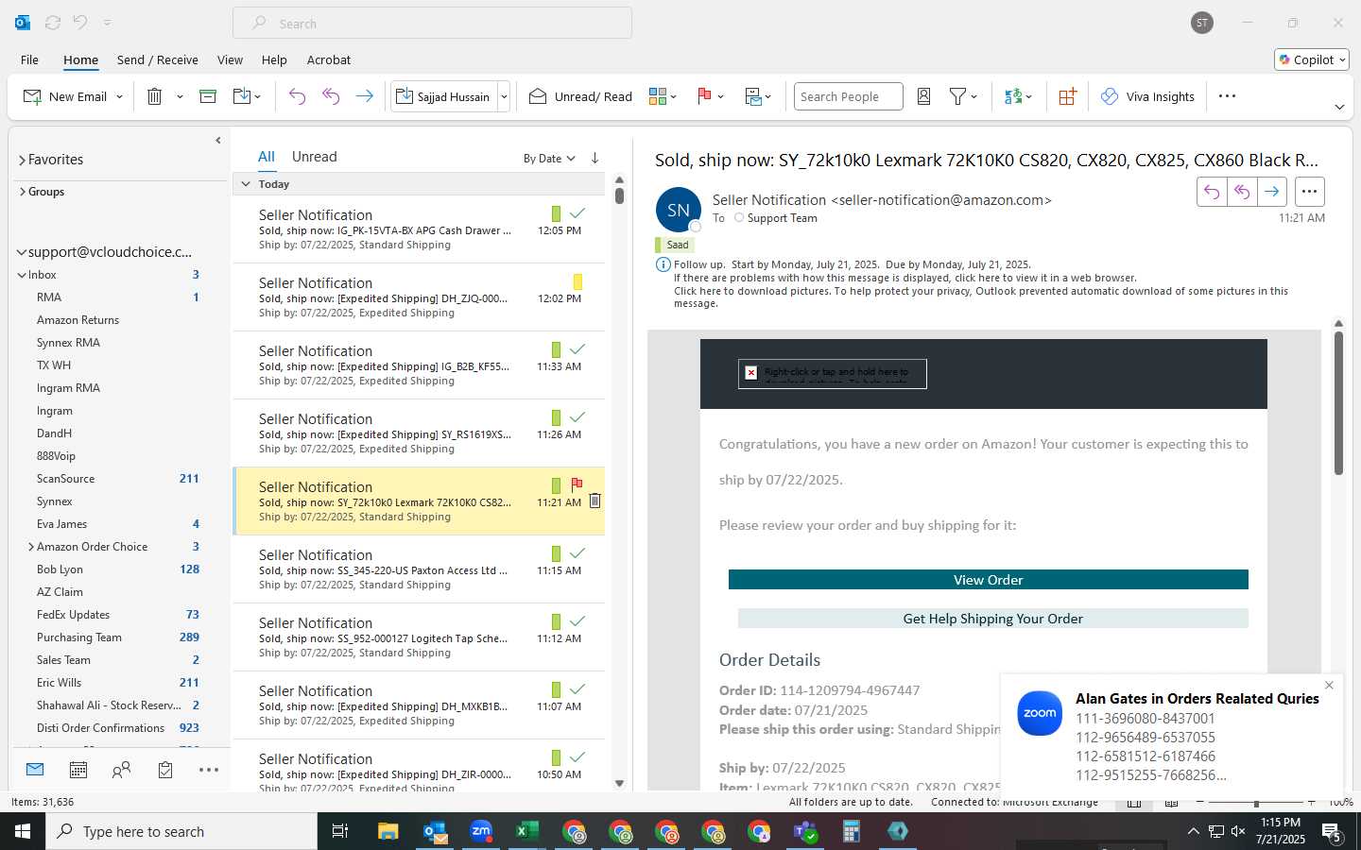Expand Amazon Order Choice folder
Screen dimensions: 1361x850
point(31,547)
